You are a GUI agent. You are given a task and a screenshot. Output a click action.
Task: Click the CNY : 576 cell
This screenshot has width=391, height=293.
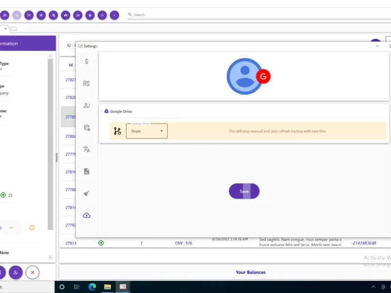coord(184,243)
